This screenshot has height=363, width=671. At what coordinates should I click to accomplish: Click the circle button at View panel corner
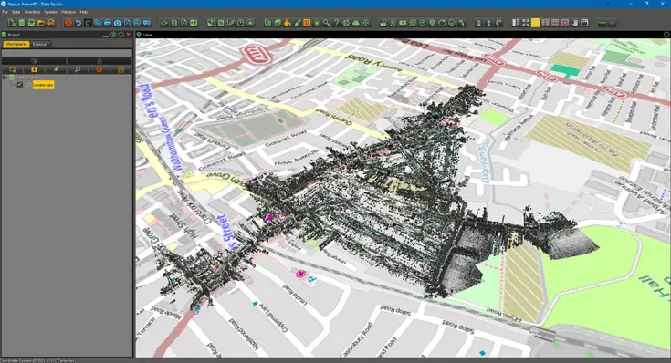tap(666, 35)
